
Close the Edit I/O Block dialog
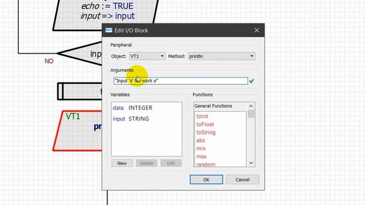pyautogui.click(x=257, y=30)
